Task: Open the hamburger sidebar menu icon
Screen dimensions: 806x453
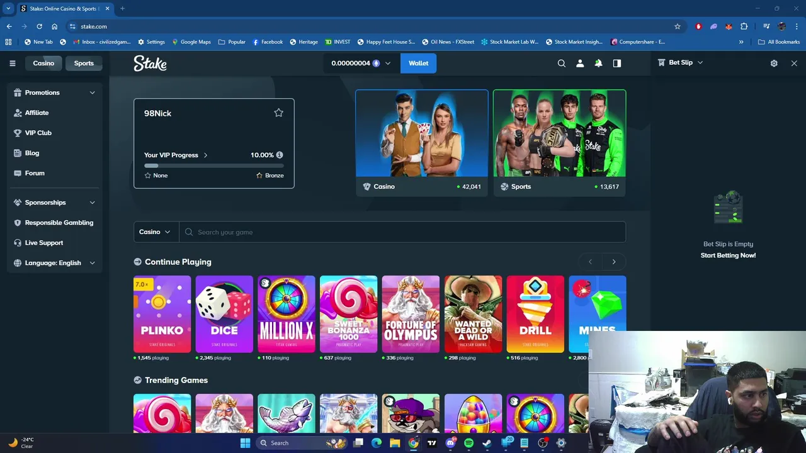Action: 12,63
